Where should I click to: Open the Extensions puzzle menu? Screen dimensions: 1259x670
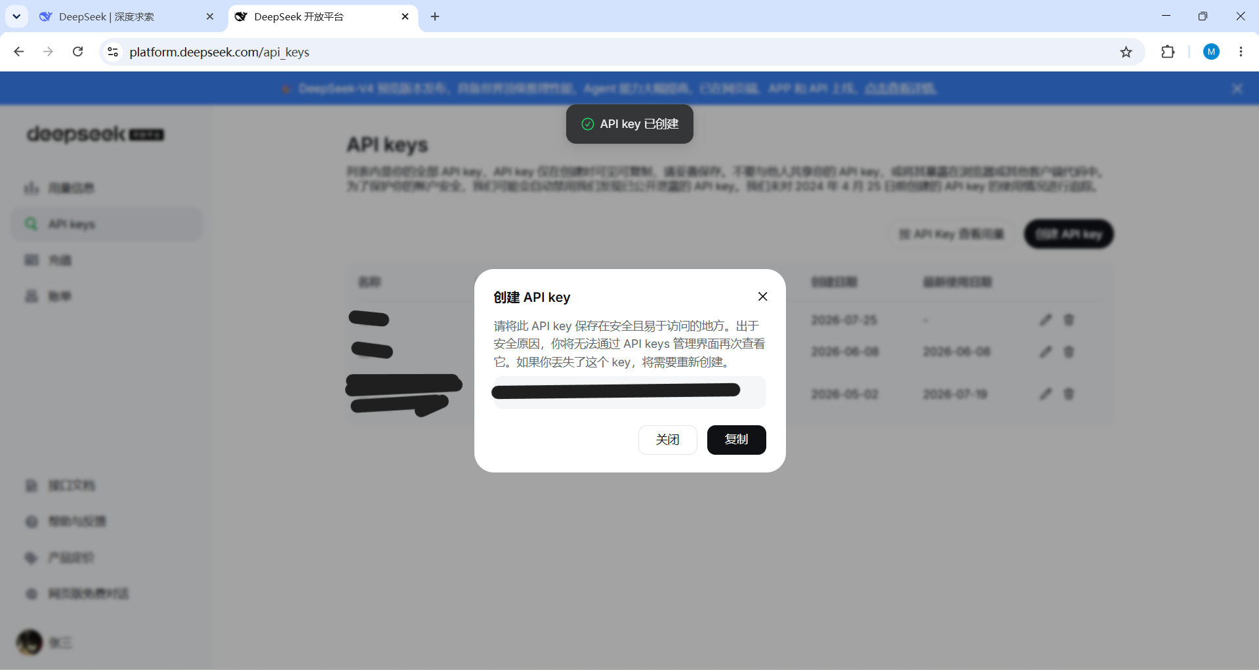click(1168, 52)
